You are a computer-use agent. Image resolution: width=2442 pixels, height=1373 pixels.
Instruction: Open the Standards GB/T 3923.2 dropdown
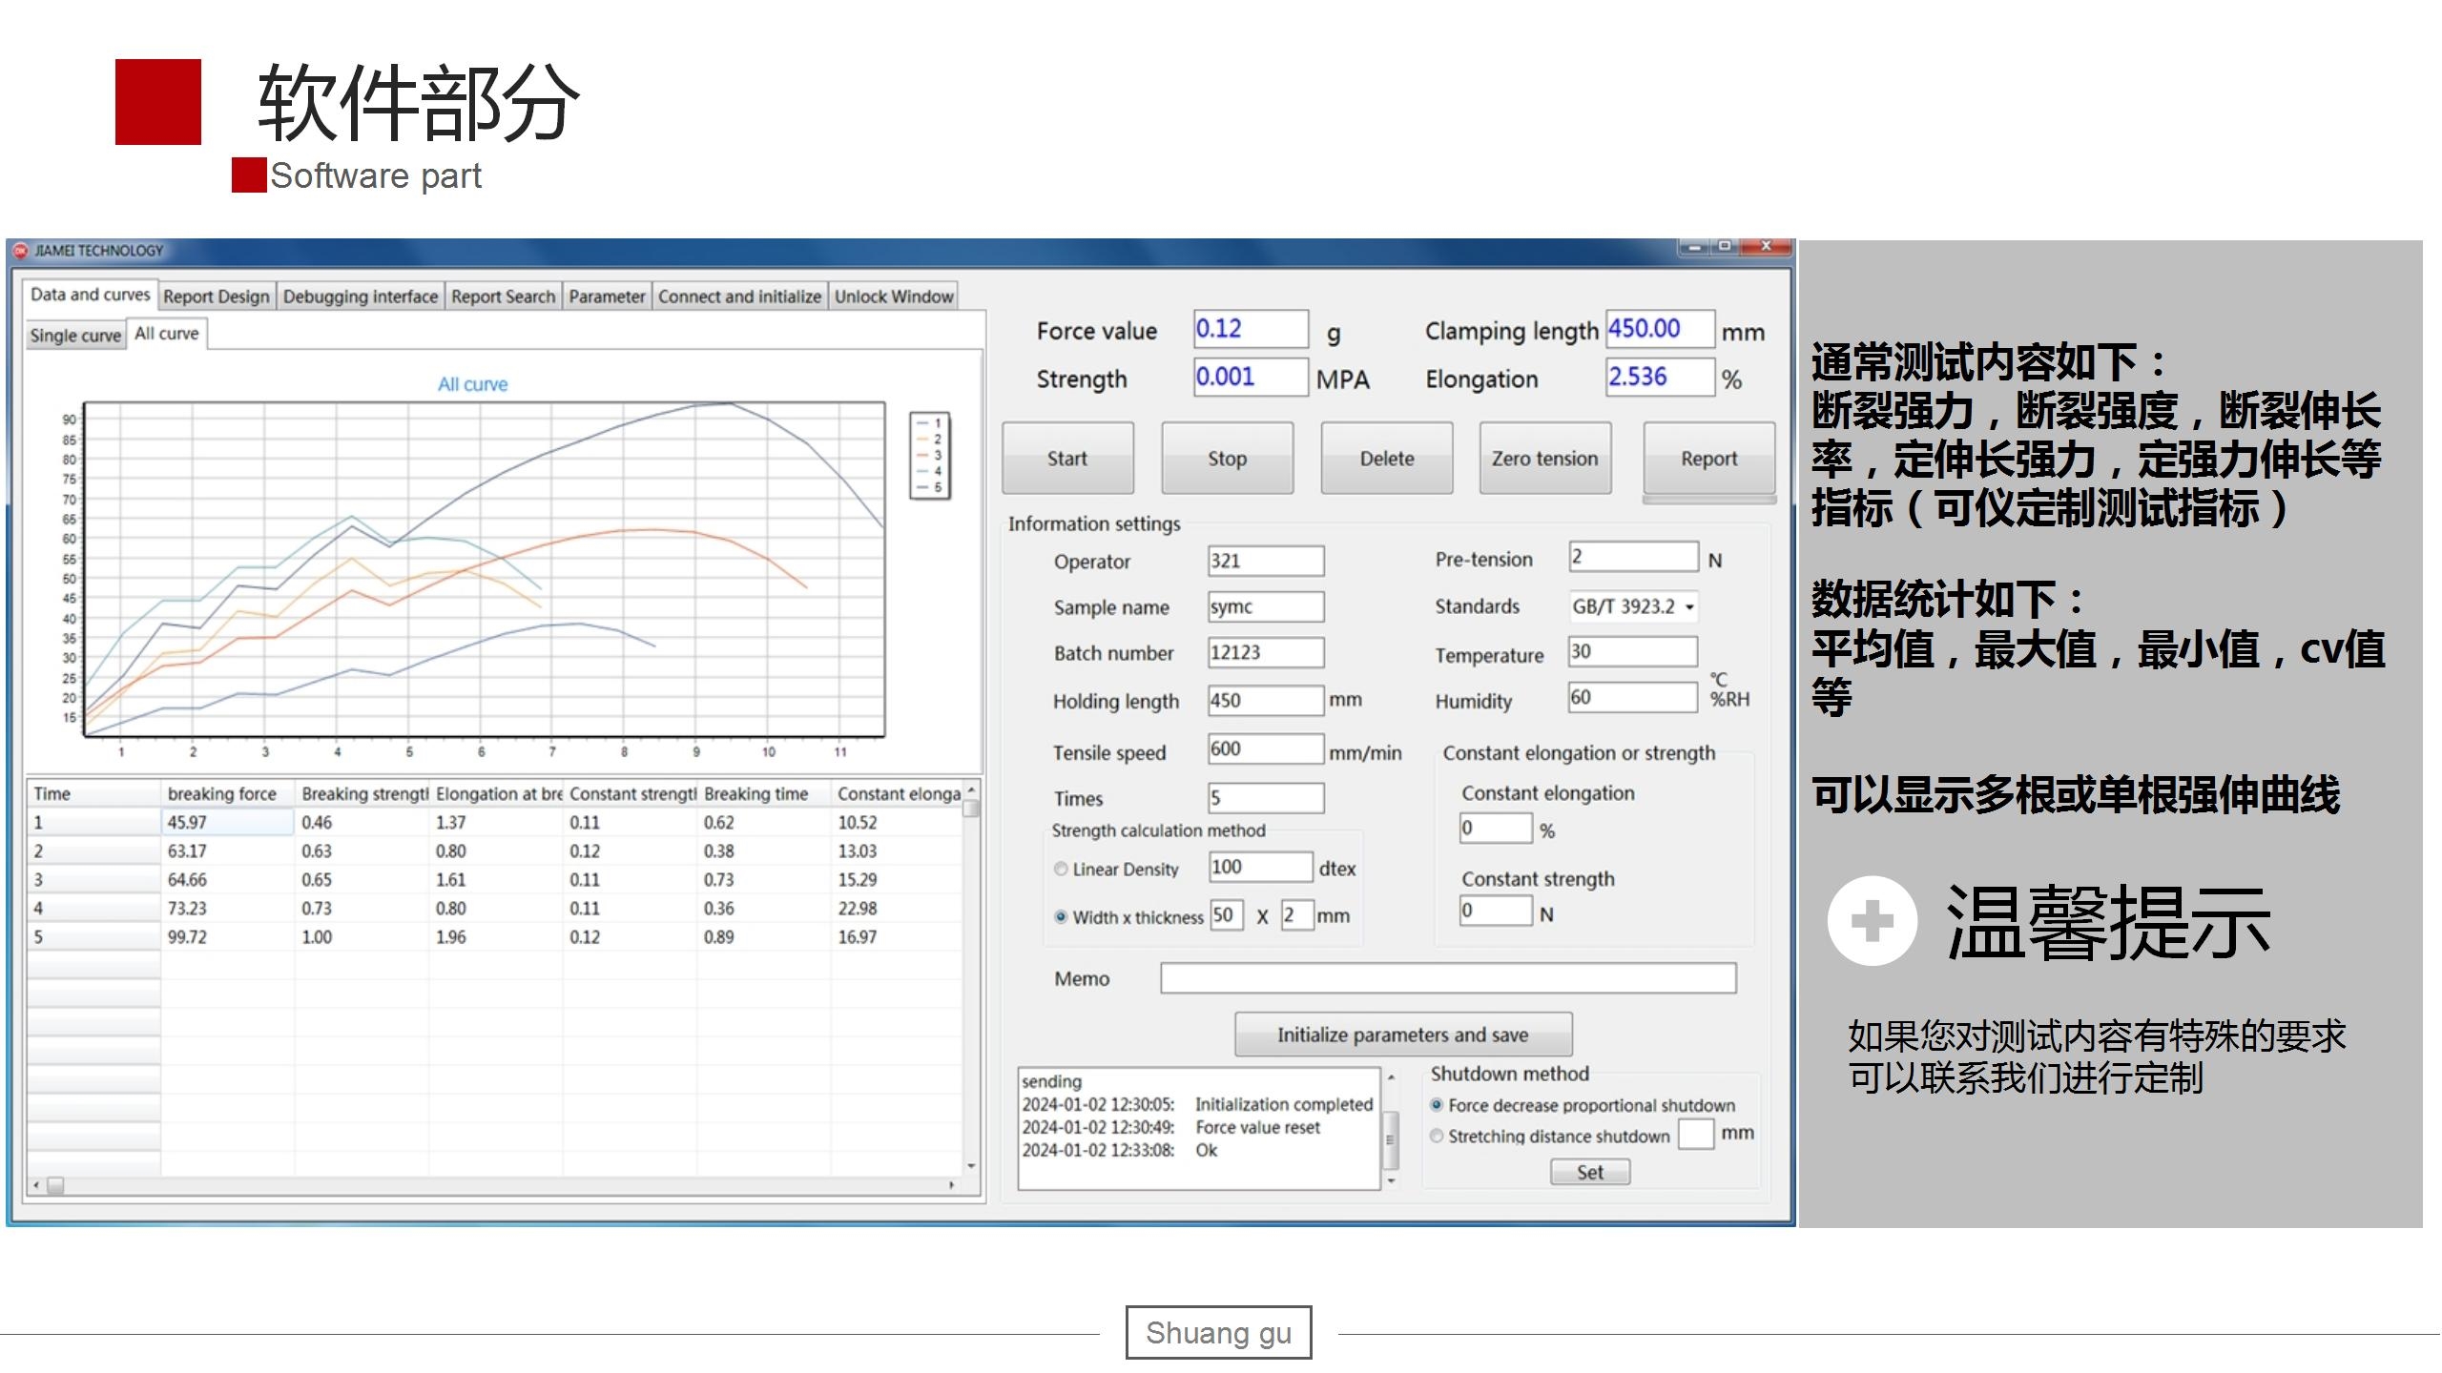click(x=1633, y=606)
